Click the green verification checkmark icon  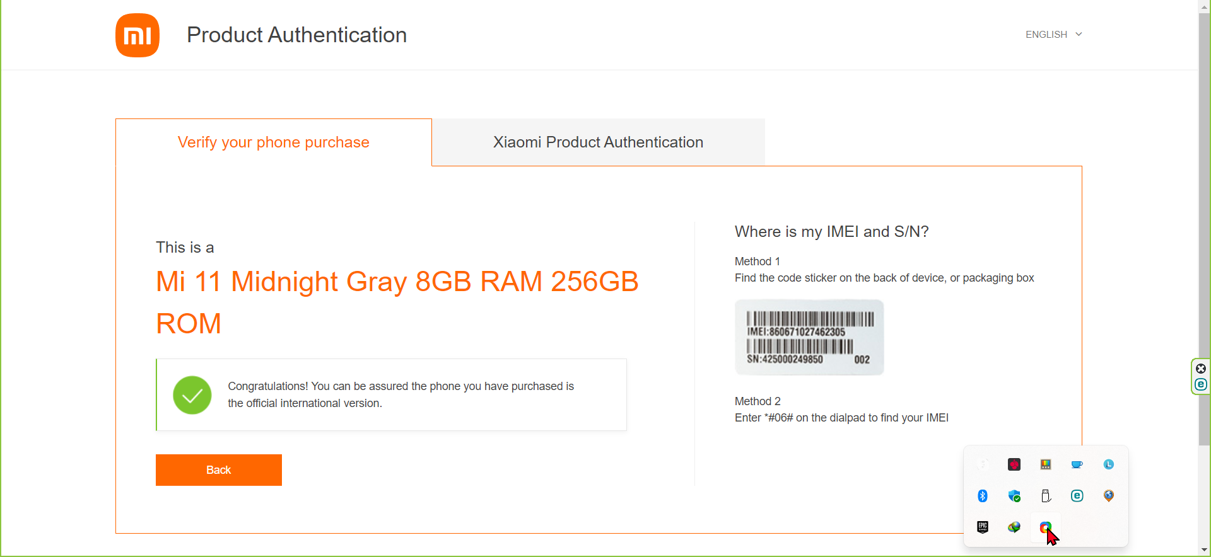(x=192, y=395)
